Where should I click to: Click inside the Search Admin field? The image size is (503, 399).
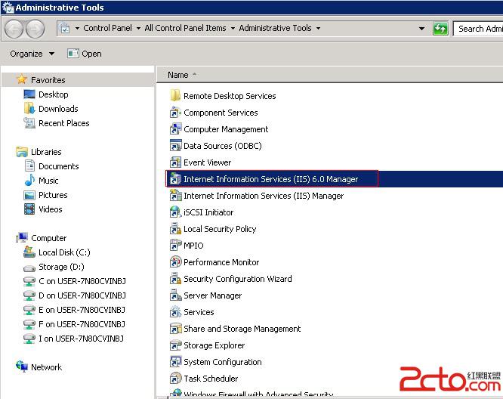coord(478,29)
